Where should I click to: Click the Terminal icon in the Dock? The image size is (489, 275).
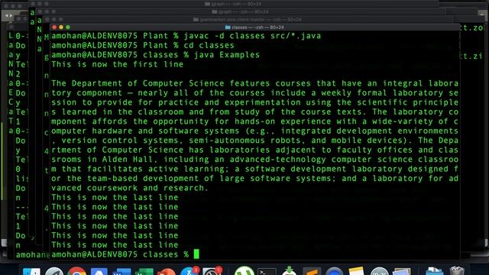(267, 272)
